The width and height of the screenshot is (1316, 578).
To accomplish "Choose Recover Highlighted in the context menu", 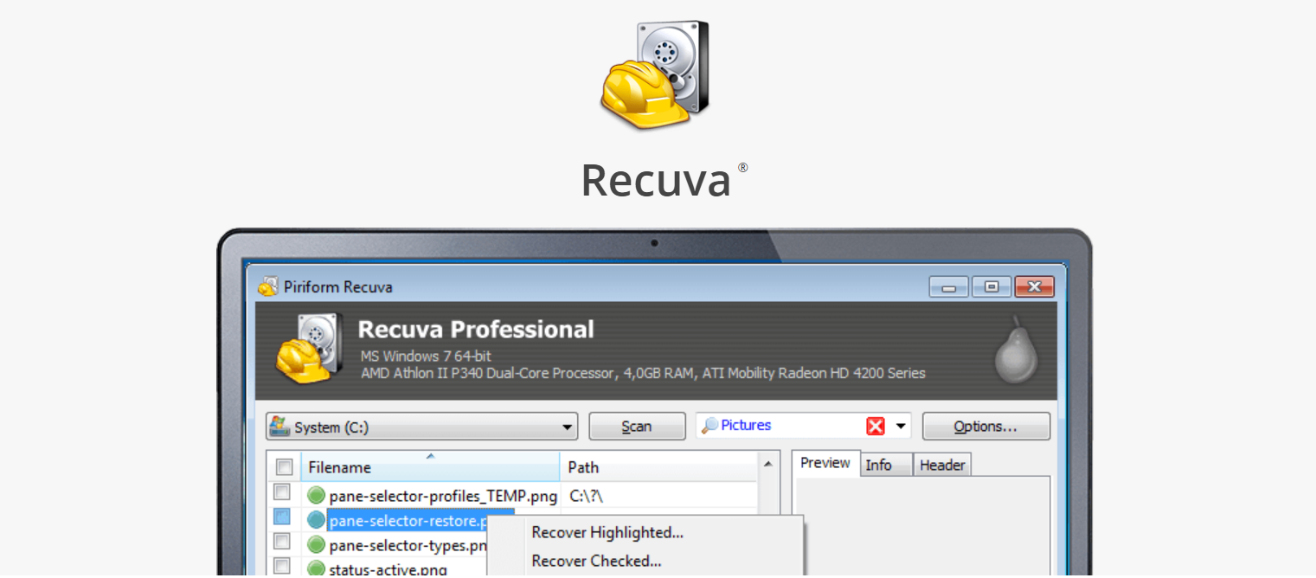I will (x=607, y=532).
